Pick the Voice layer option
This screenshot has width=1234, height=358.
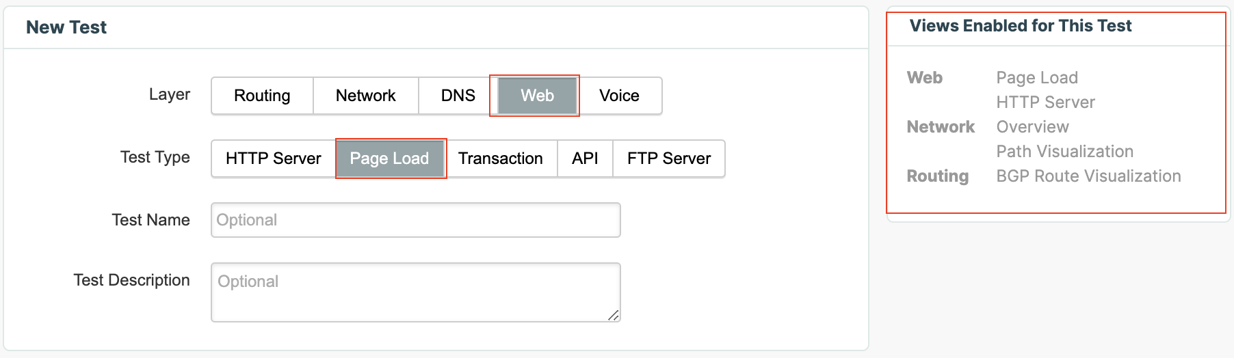619,96
